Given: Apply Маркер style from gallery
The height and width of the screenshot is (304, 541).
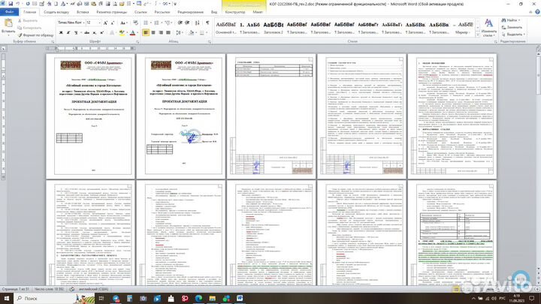Looking at the screenshot, I should (x=463, y=28).
